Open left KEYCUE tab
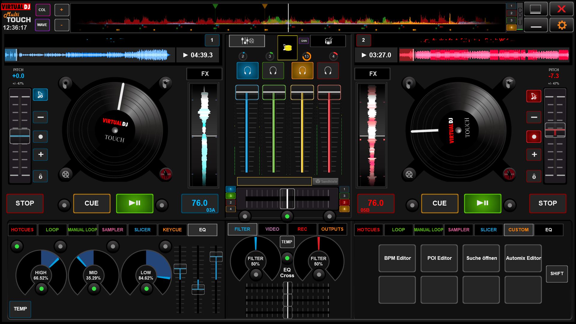Screen dimensions: 576x324 [x=172, y=230]
